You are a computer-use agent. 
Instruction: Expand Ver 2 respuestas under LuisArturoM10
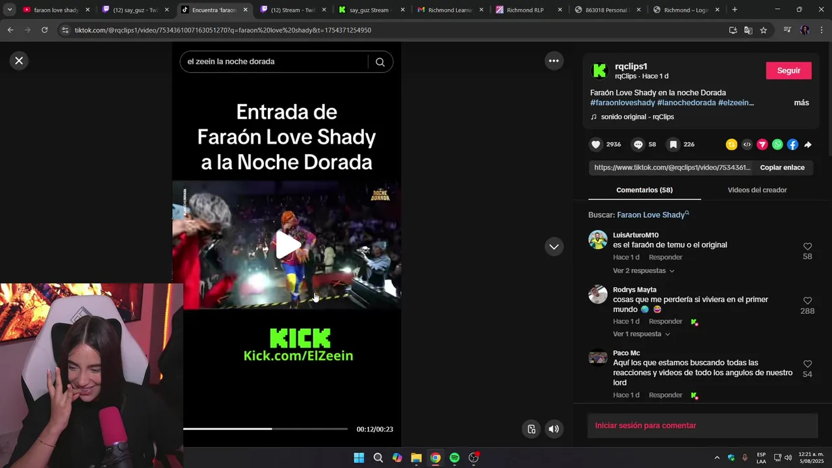point(643,270)
